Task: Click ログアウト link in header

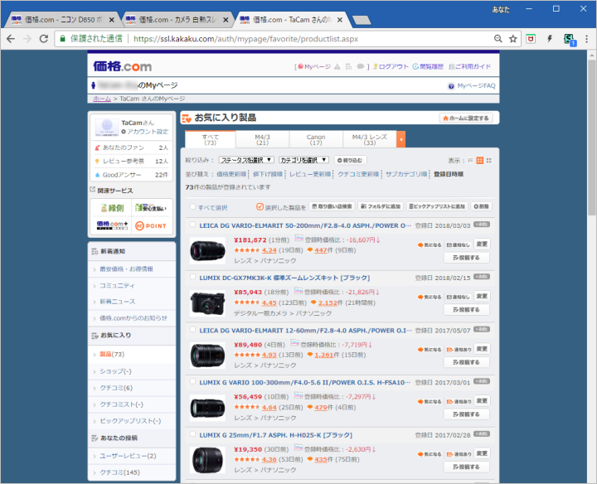Action: tap(391, 66)
